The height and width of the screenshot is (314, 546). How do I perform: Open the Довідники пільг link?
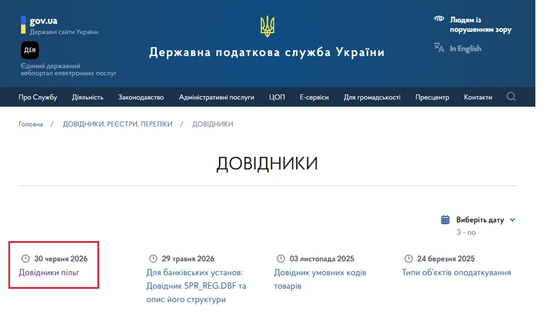tap(49, 272)
